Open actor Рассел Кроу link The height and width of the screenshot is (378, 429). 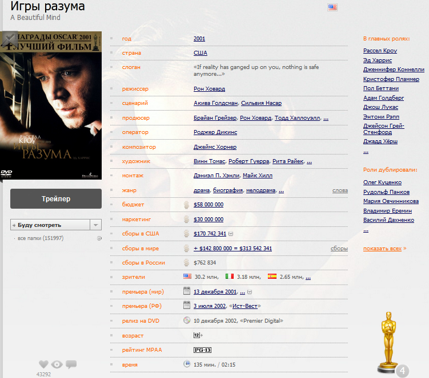tap(380, 51)
